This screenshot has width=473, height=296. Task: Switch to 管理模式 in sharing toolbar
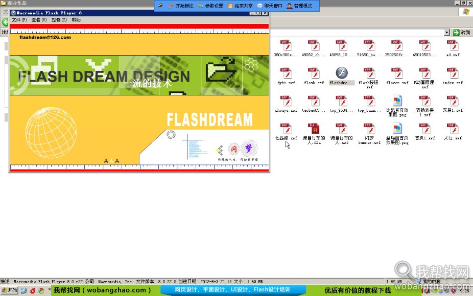pos(299,6)
